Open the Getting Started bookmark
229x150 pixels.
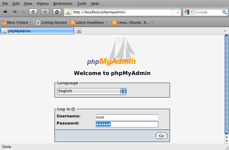click(x=51, y=23)
